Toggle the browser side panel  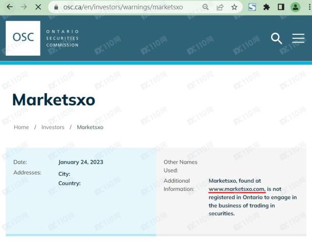point(281,7)
